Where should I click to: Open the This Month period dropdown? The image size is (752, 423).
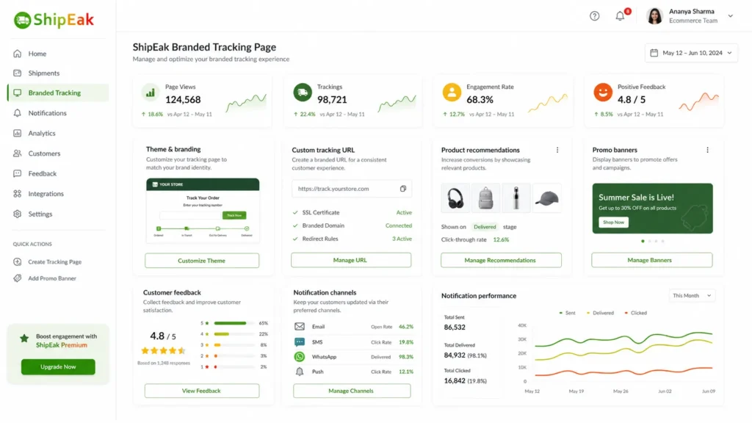[x=692, y=295]
